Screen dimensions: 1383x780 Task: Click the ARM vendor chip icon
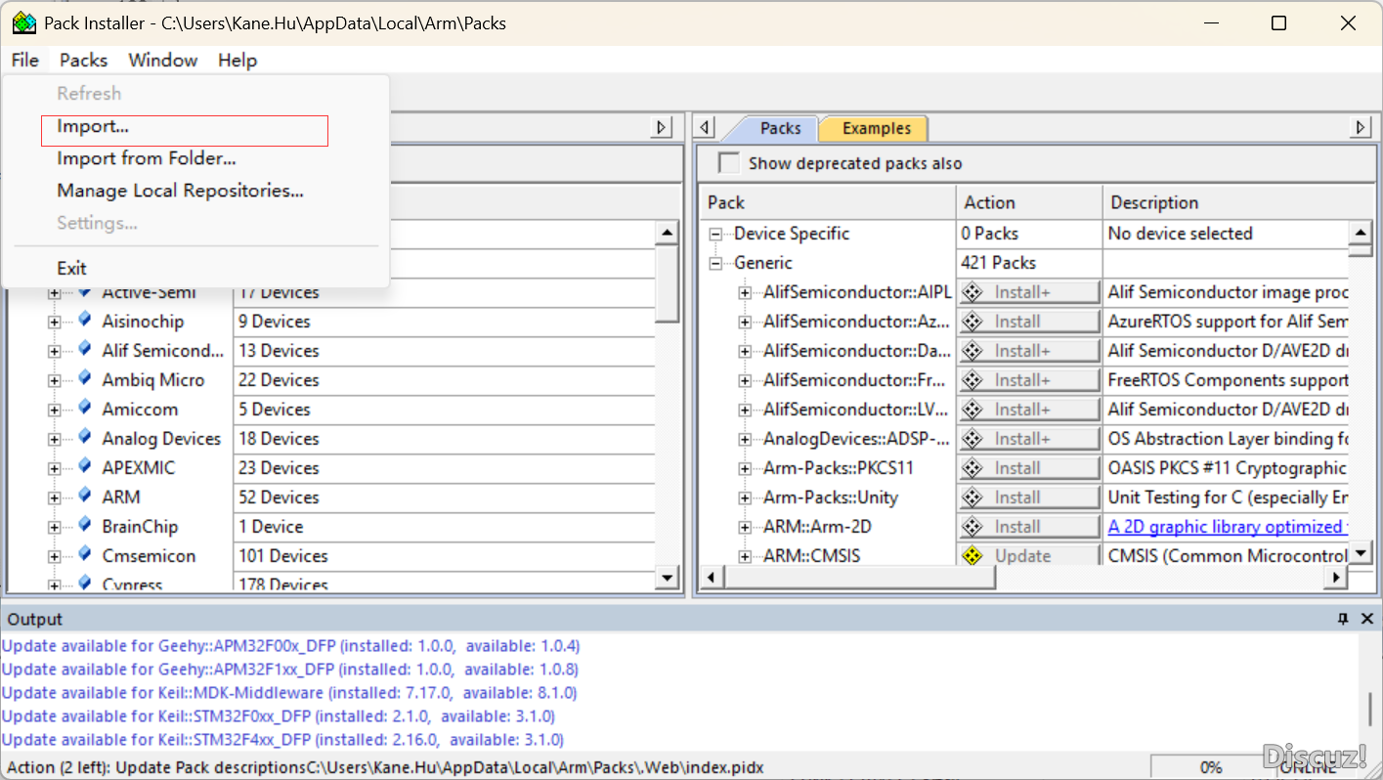[85, 497]
